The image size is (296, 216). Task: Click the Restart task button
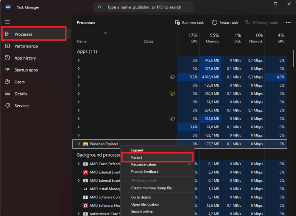[x=225, y=22]
